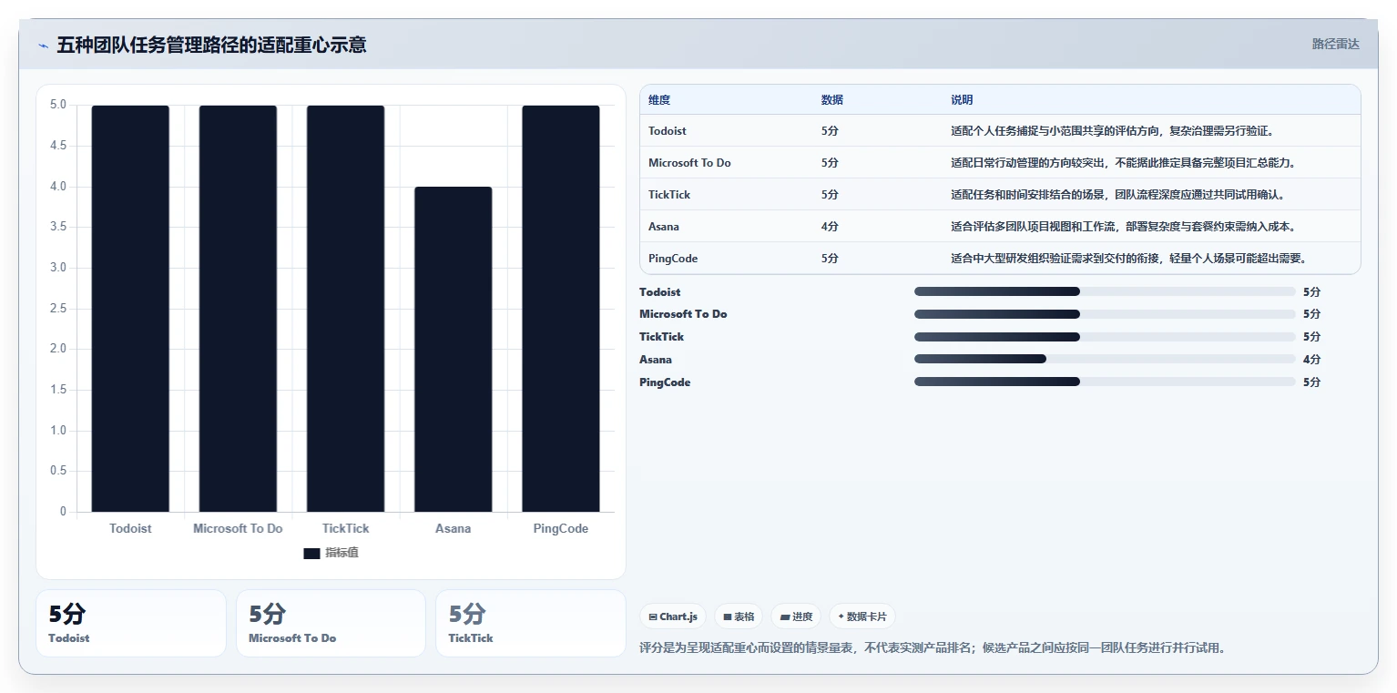Click the Todoist bar in chart

[x=130, y=309]
